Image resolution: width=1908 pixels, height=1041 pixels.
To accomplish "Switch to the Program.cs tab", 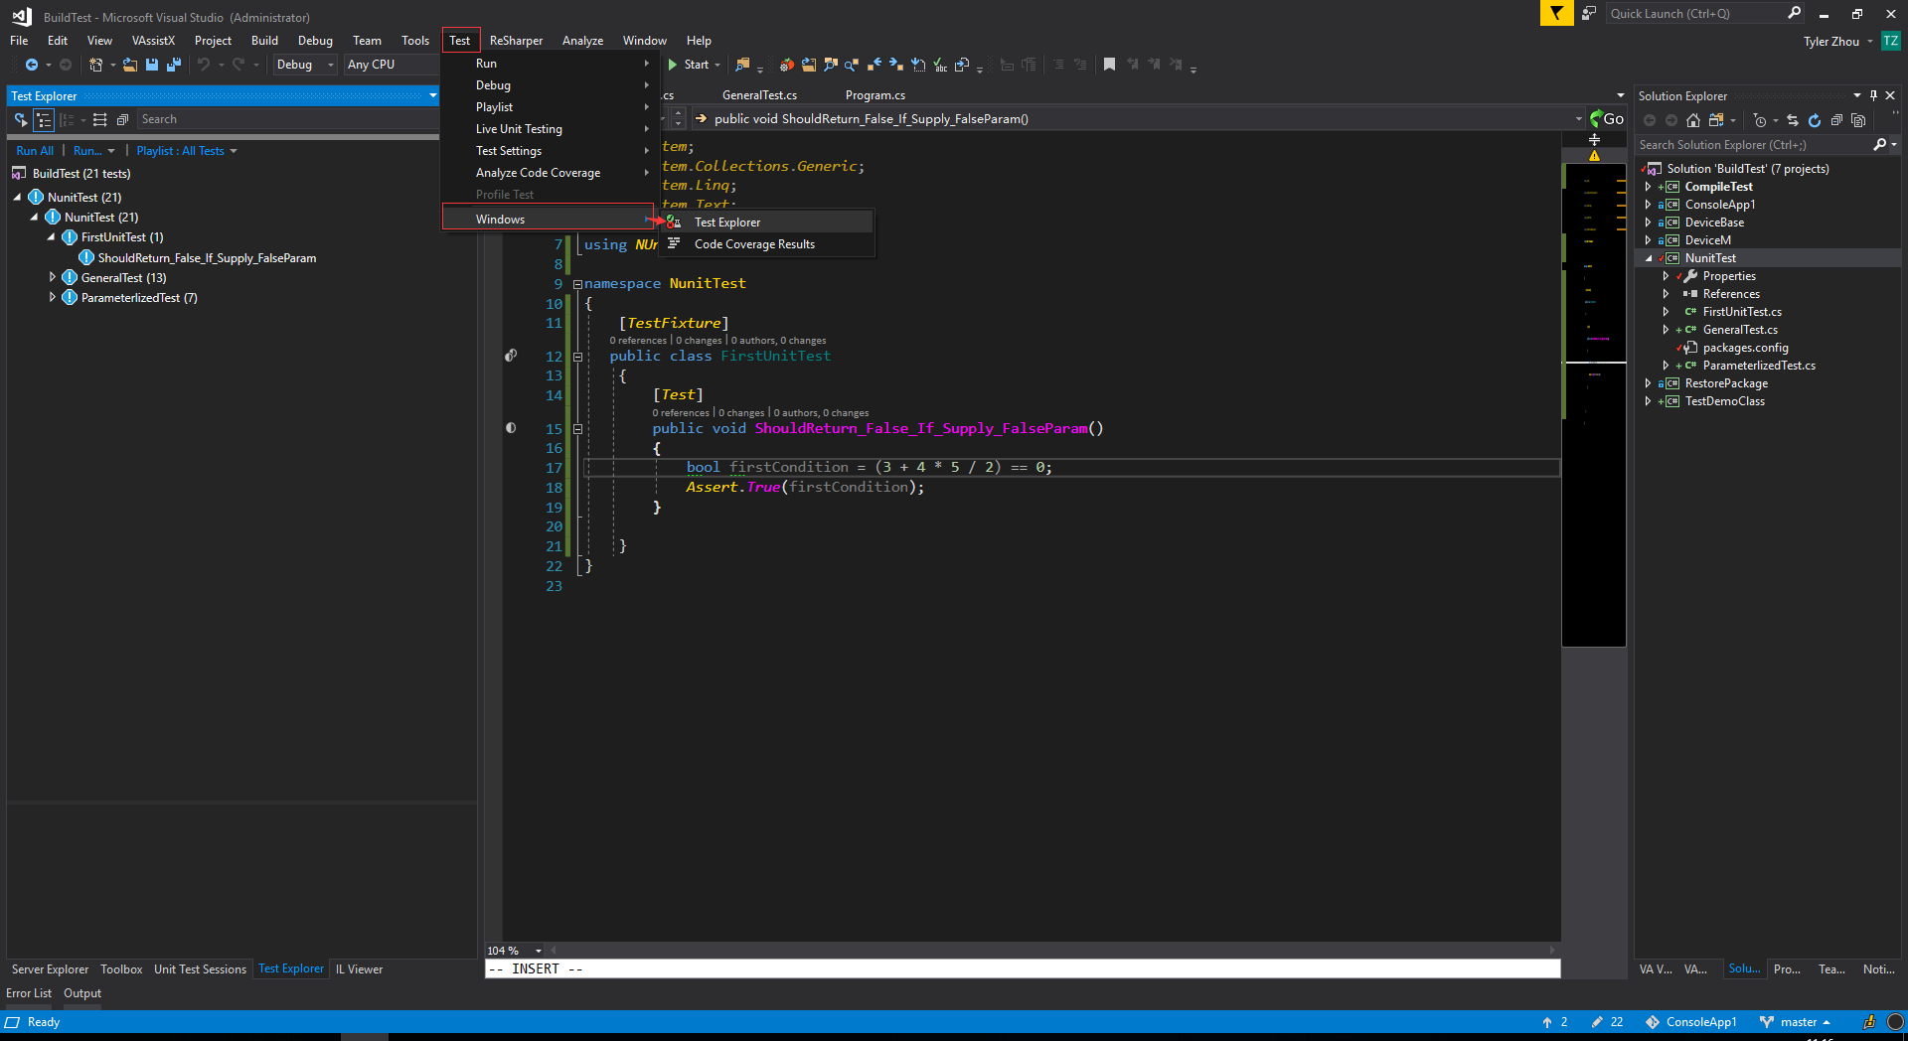I will pyautogui.click(x=874, y=95).
